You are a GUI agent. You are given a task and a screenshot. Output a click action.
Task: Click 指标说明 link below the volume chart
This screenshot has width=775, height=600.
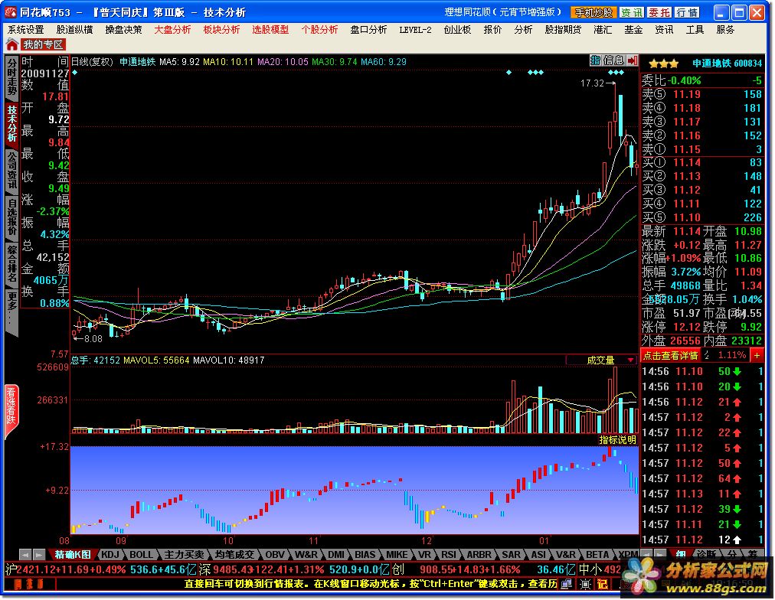tap(617, 439)
